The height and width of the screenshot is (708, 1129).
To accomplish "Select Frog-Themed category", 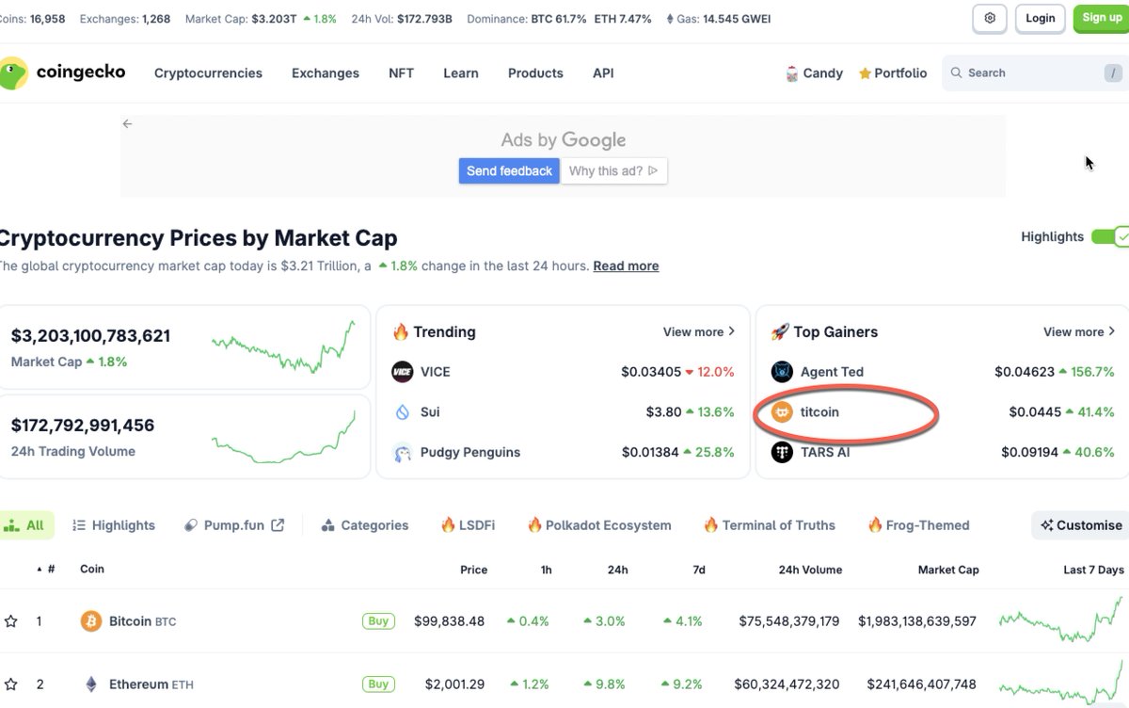I will pyautogui.click(x=918, y=525).
